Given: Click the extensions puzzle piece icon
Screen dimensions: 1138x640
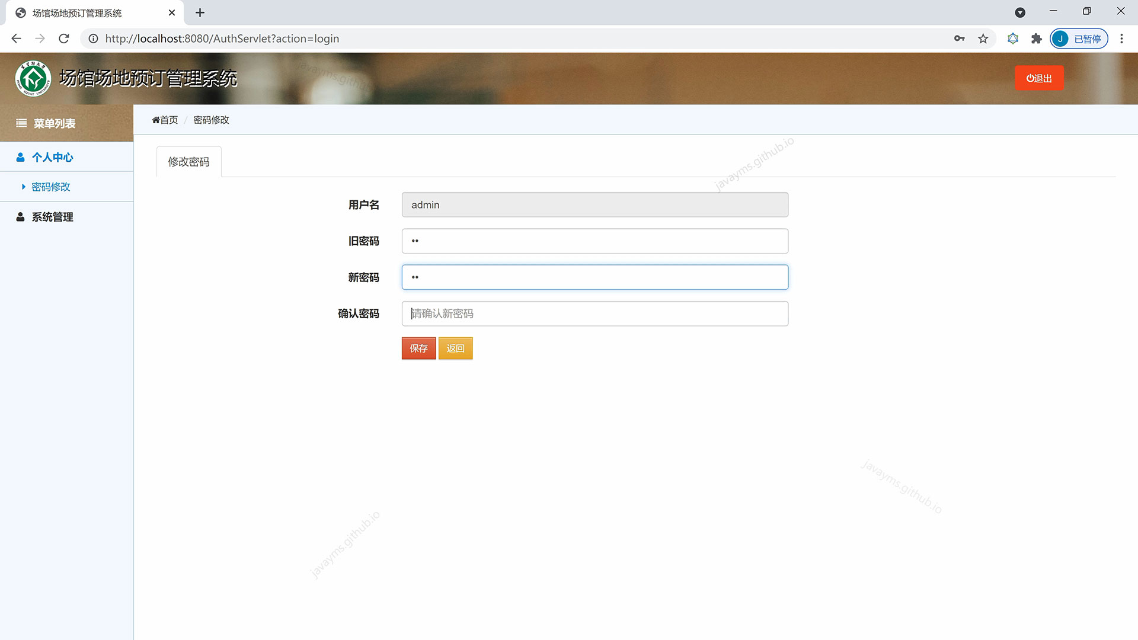Looking at the screenshot, I should point(1036,38).
